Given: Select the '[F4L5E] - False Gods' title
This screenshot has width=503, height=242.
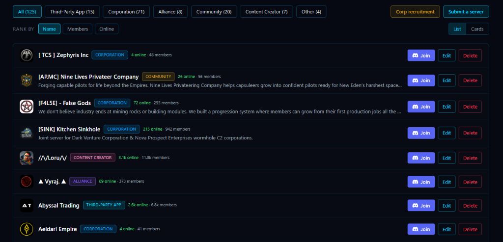Looking at the screenshot, I should point(64,103).
